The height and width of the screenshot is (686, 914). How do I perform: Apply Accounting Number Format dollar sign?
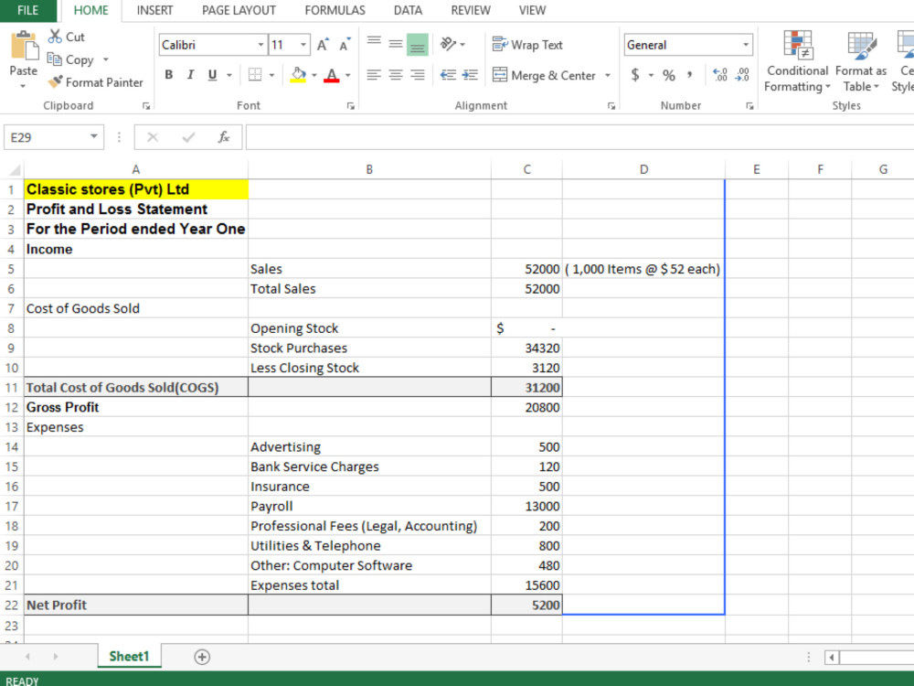(635, 75)
